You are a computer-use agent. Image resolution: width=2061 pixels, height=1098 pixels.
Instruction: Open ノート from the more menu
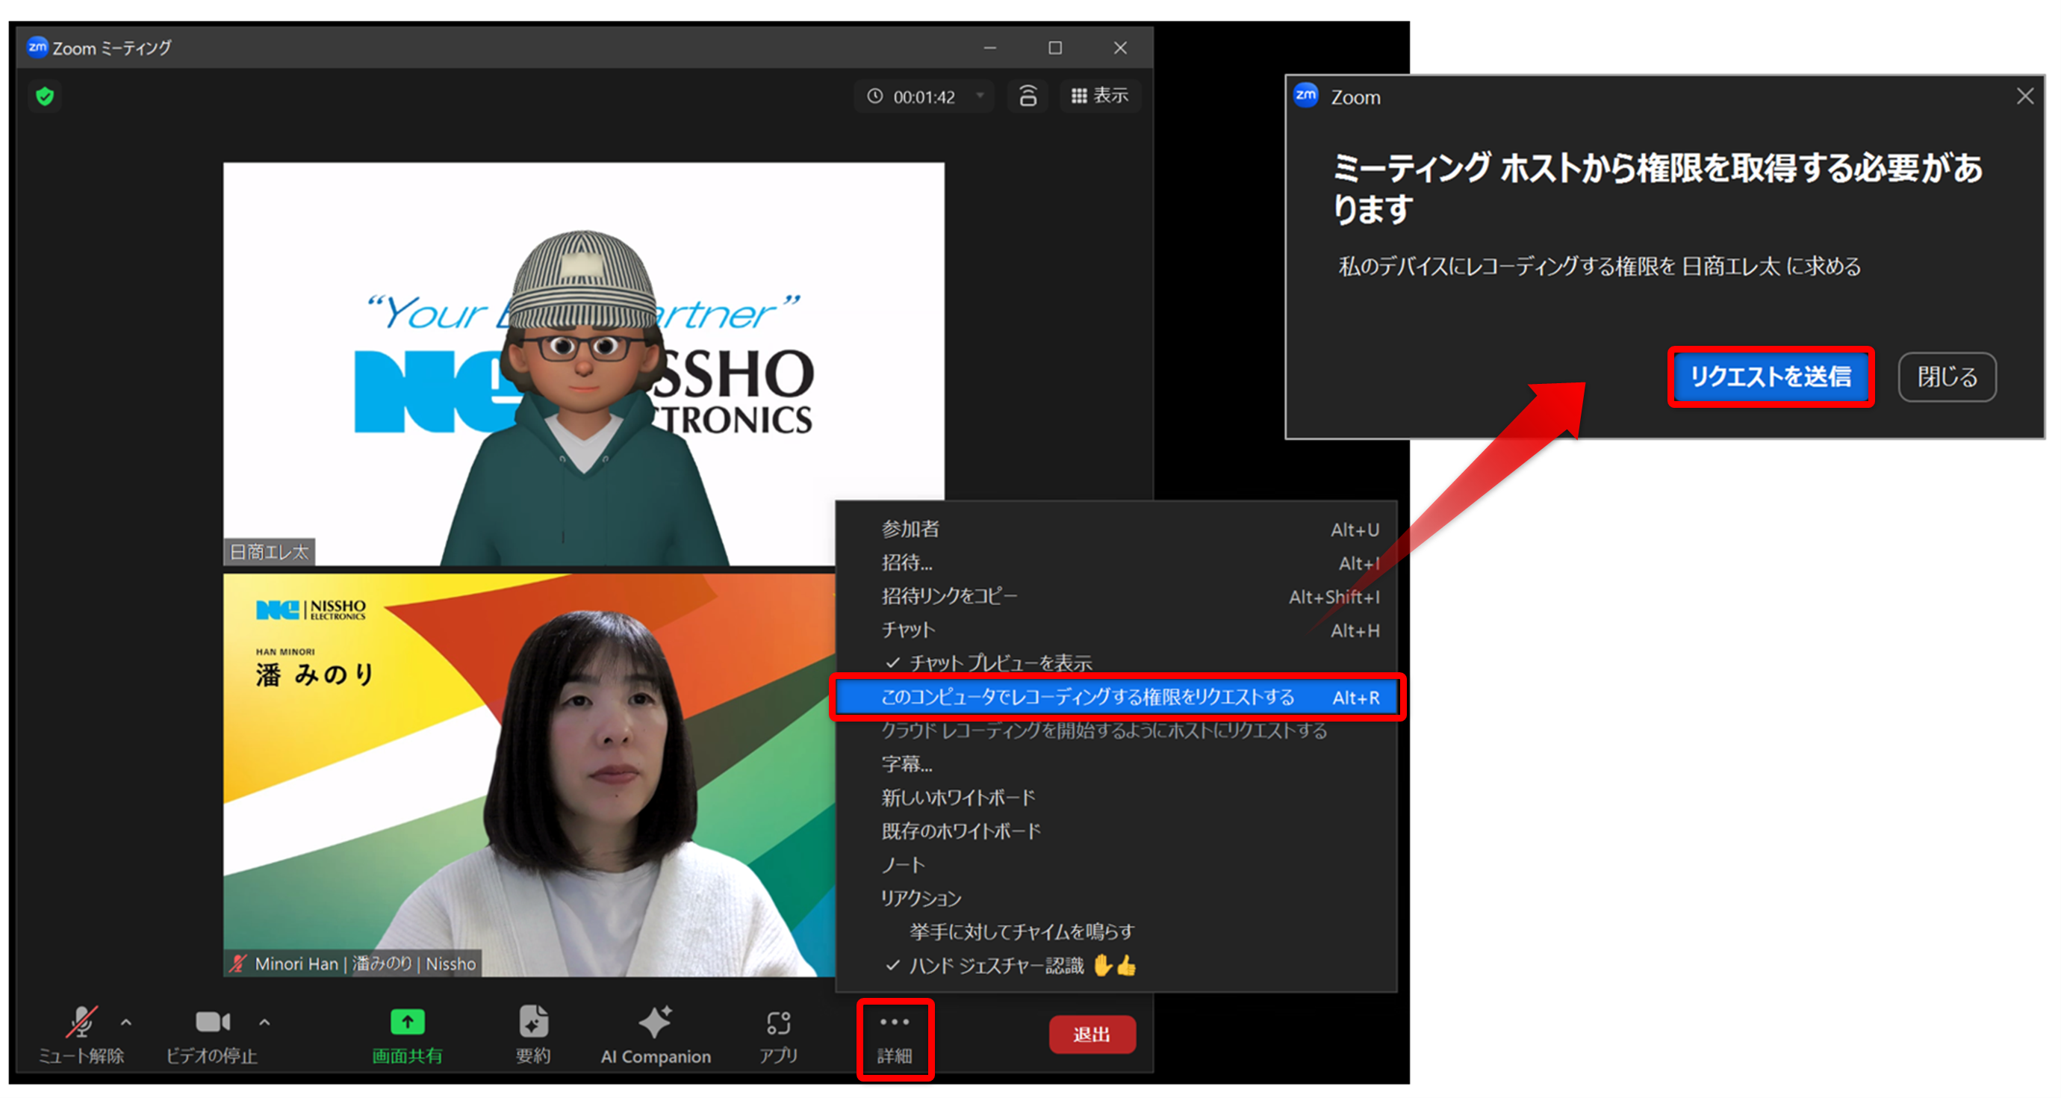1116,865
